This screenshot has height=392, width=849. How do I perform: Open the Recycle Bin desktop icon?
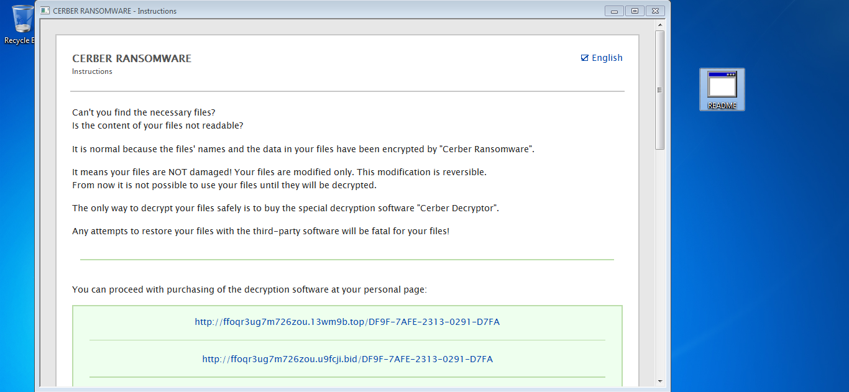[23, 19]
